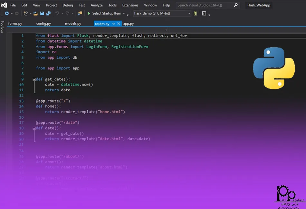
Task: Click the window layout icon in toolbar
Action: pos(204,14)
